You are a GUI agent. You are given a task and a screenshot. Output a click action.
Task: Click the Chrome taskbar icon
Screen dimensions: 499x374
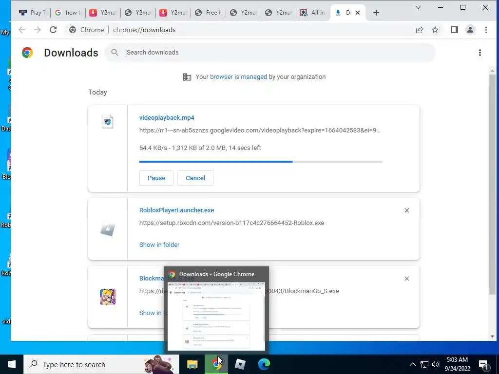coord(216,364)
